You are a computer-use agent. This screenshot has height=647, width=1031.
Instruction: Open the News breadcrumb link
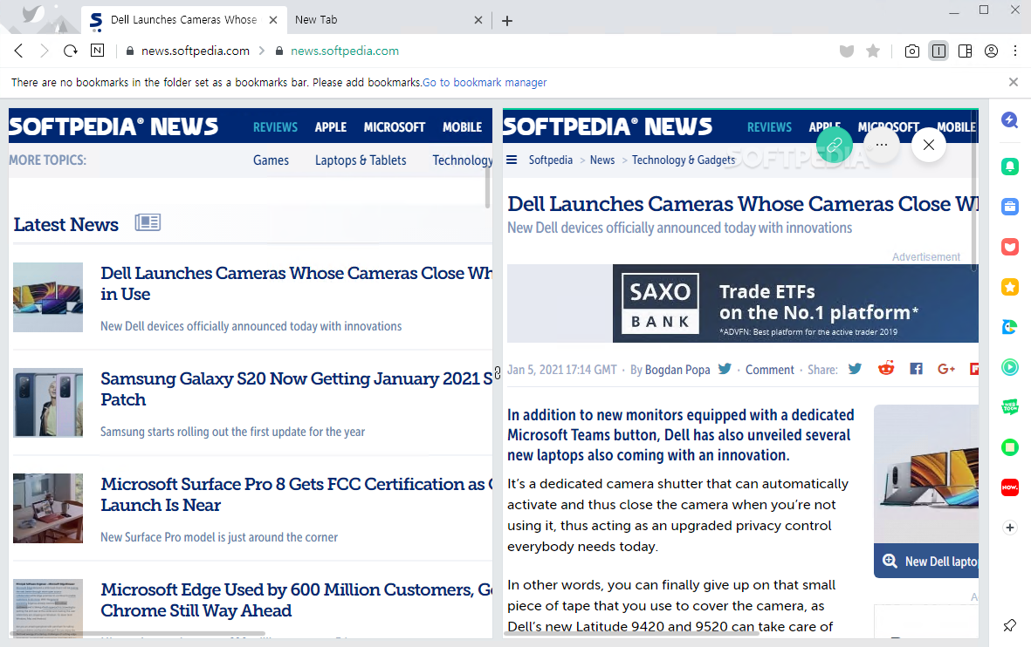click(602, 160)
